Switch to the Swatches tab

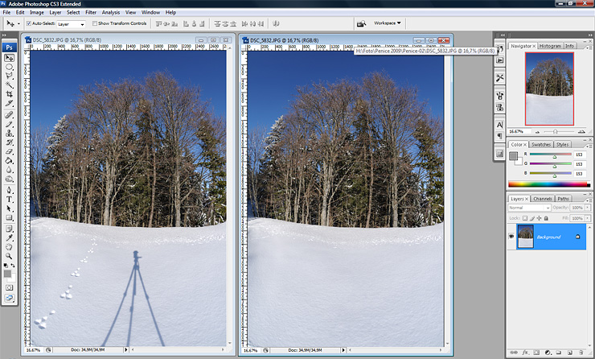[x=541, y=144]
